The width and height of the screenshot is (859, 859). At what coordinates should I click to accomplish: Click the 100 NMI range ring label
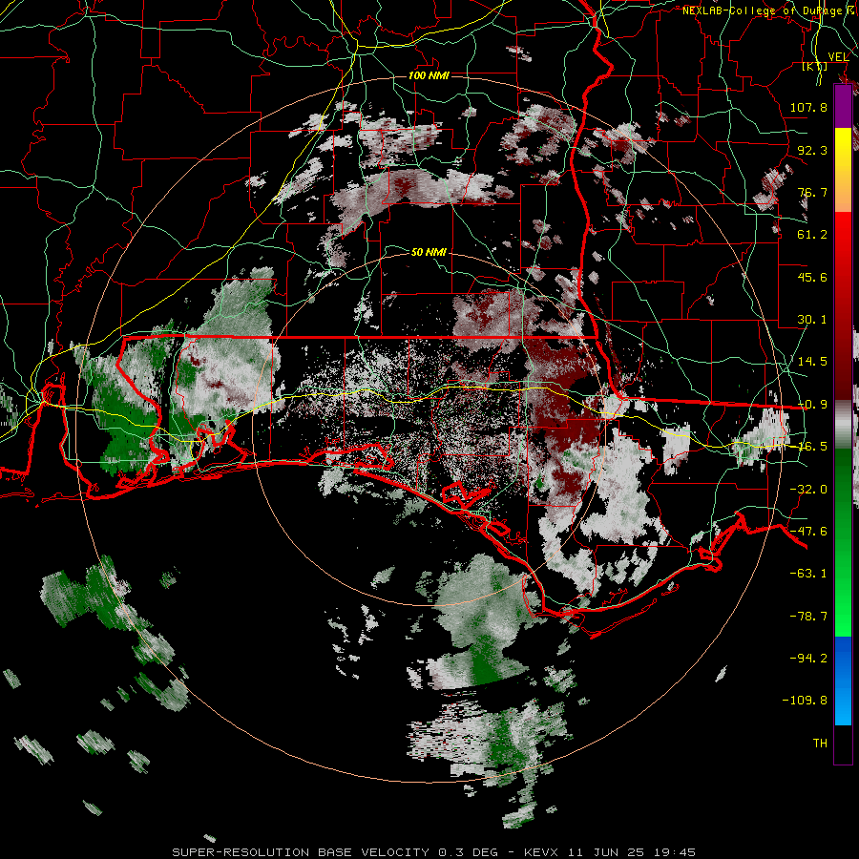pos(429,75)
